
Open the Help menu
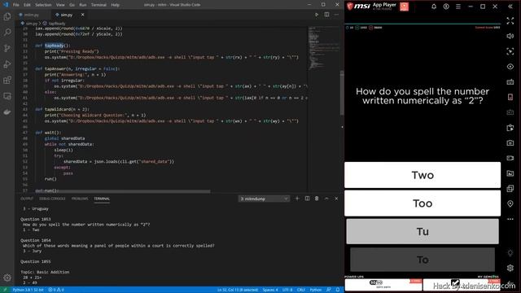point(115,5)
